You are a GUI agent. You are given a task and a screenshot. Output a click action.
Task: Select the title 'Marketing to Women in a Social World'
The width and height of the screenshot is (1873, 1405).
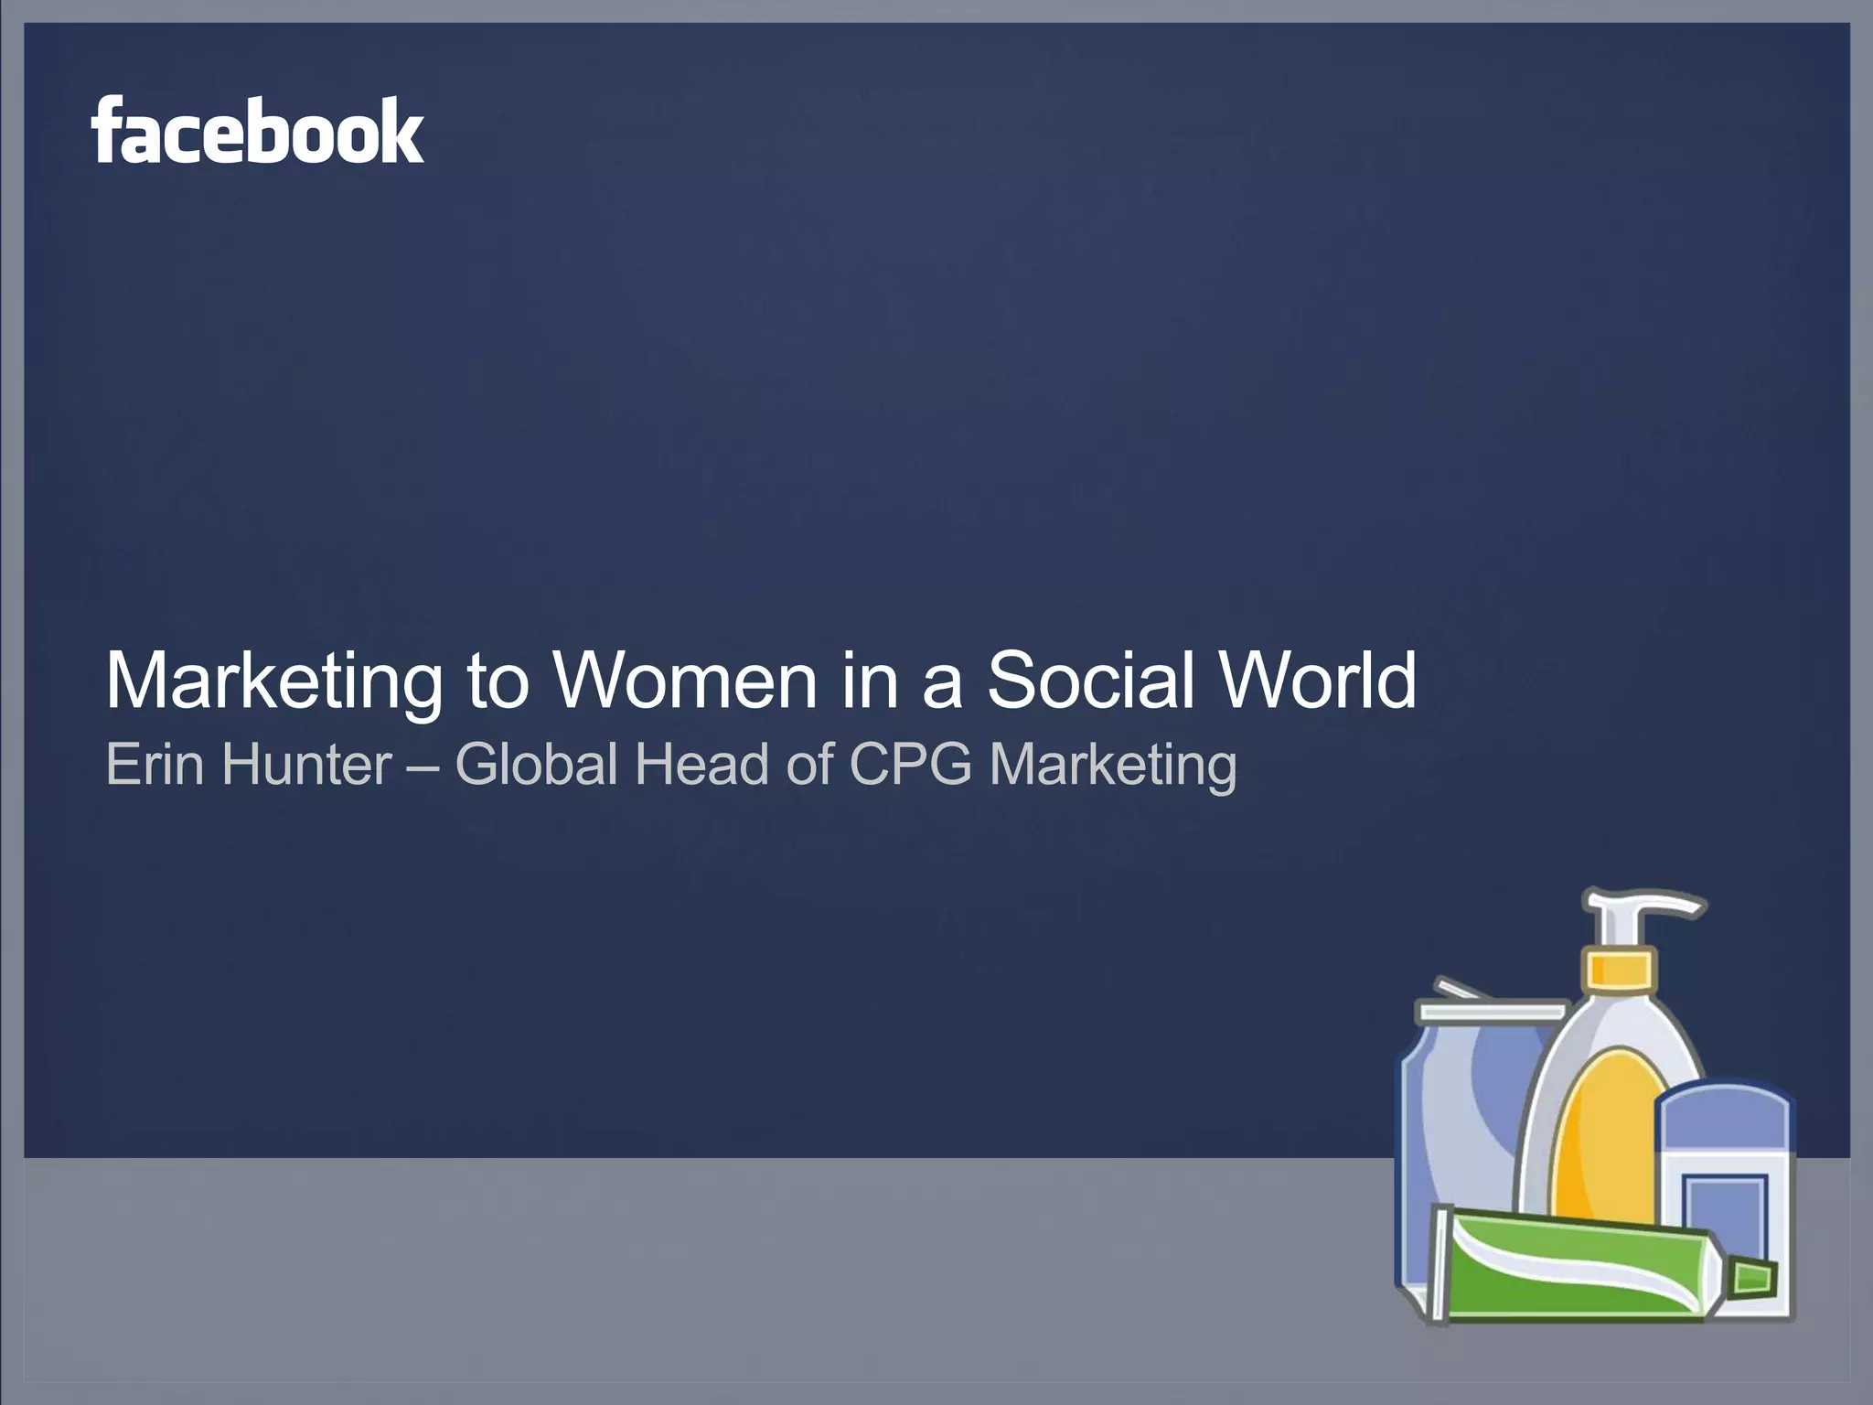[x=761, y=681]
